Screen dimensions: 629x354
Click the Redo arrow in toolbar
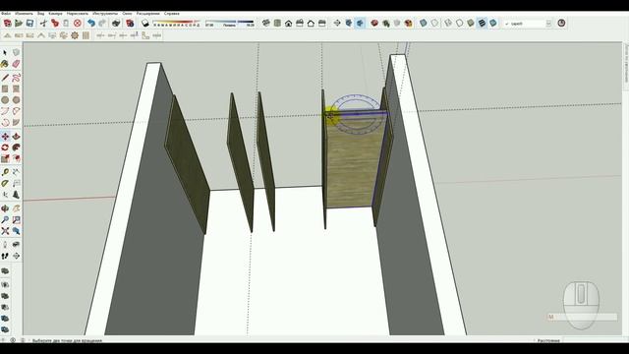[102, 24]
